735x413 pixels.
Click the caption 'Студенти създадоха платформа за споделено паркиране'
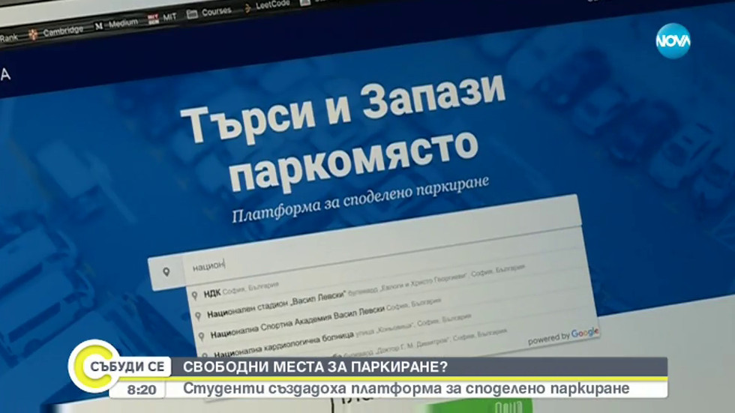(406, 389)
